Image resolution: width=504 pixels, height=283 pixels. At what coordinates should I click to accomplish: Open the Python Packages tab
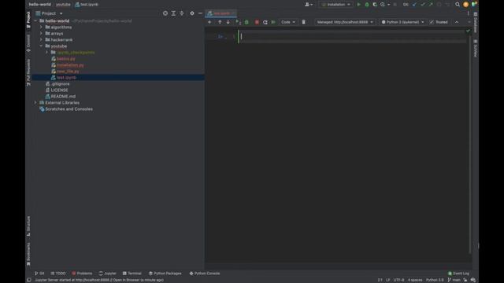165,274
